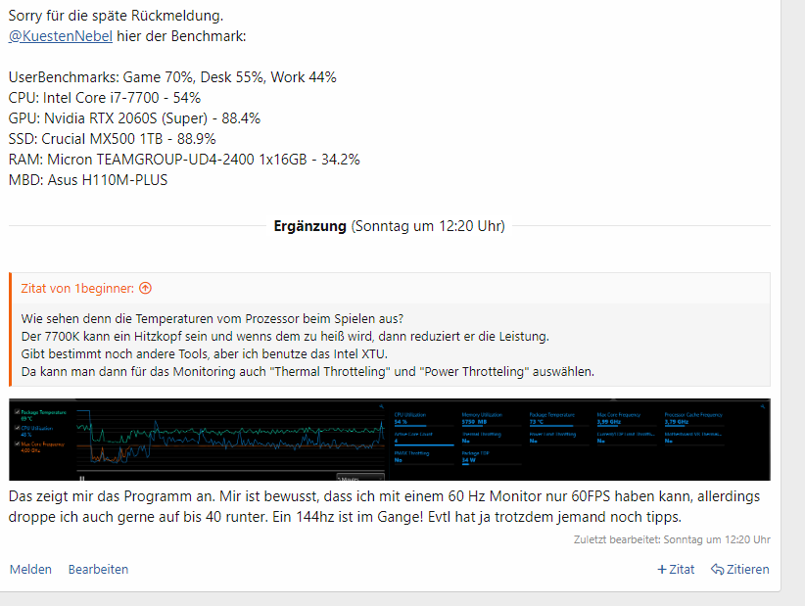805x606 pixels.
Task: Select the 'SSD: Crucial MX500 1TB' line
Action: click(x=112, y=139)
